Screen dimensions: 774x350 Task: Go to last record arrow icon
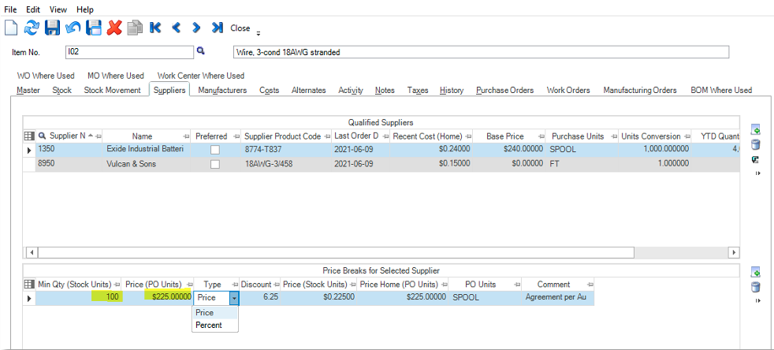click(218, 28)
